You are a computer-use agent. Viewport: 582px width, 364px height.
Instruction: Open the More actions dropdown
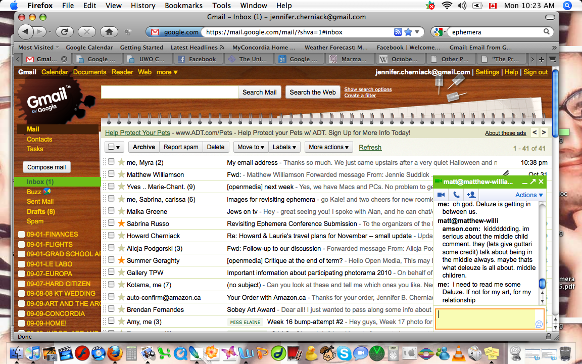328,147
